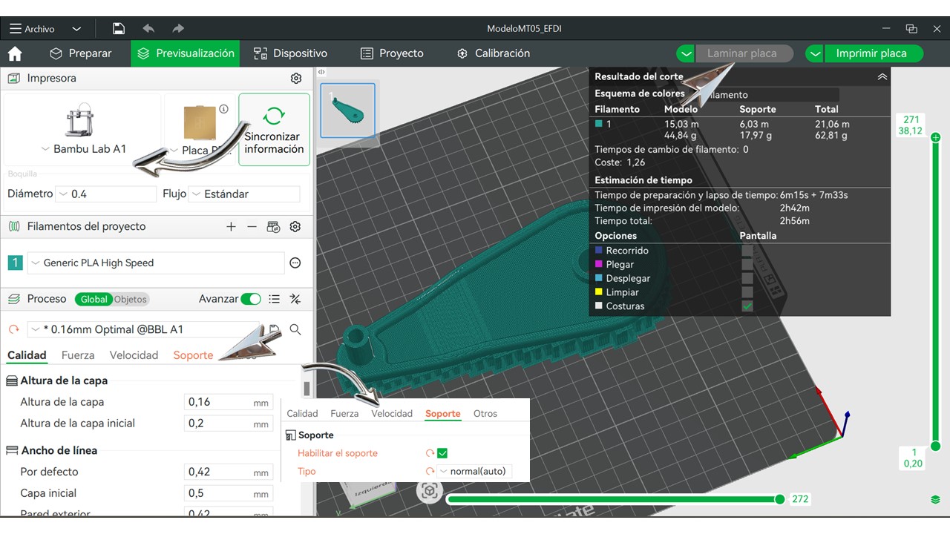Uncheck the Habilitar el soporte checkbox
This screenshot has width=950, height=534.
[x=442, y=453]
